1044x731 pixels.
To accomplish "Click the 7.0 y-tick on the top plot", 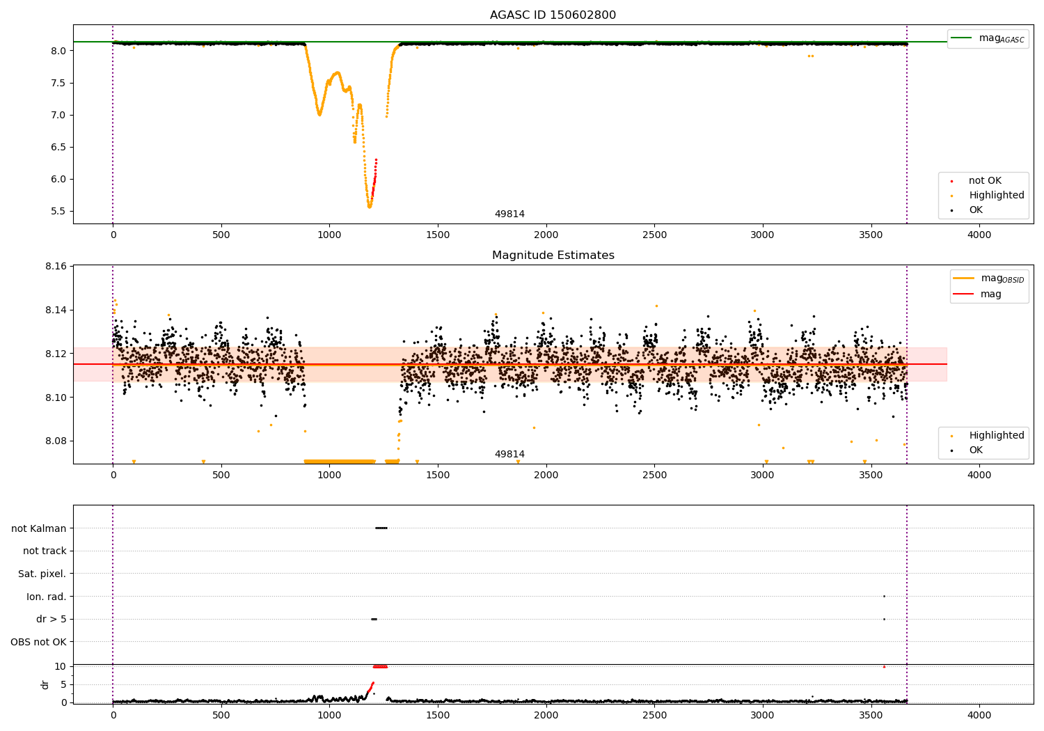I will [58, 115].
